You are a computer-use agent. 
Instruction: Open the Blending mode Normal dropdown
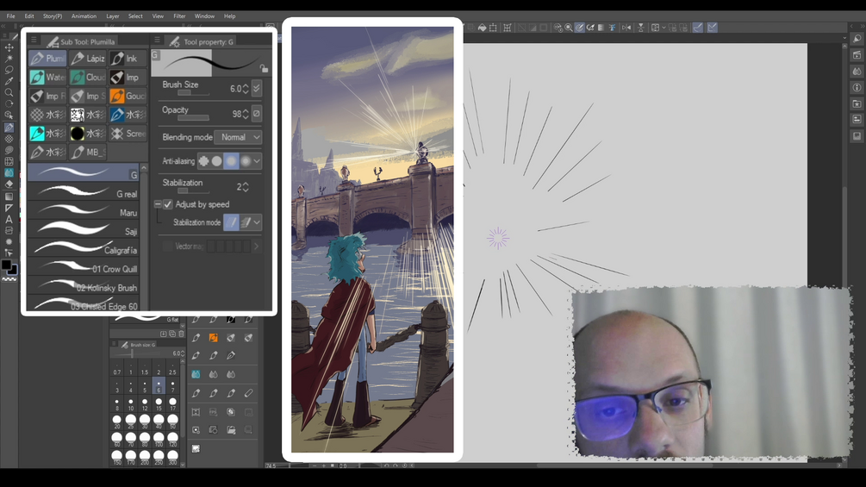238,137
